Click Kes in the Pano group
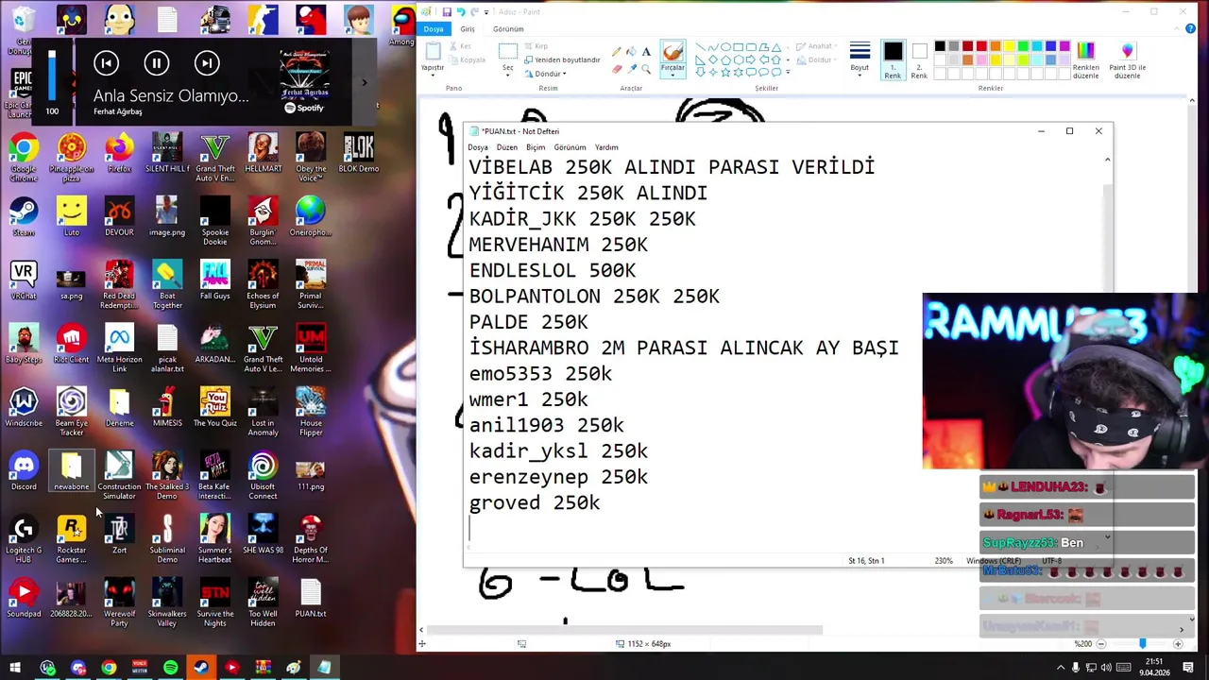This screenshot has width=1209, height=680. click(x=462, y=46)
